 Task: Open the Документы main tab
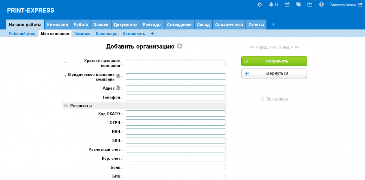point(125,25)
